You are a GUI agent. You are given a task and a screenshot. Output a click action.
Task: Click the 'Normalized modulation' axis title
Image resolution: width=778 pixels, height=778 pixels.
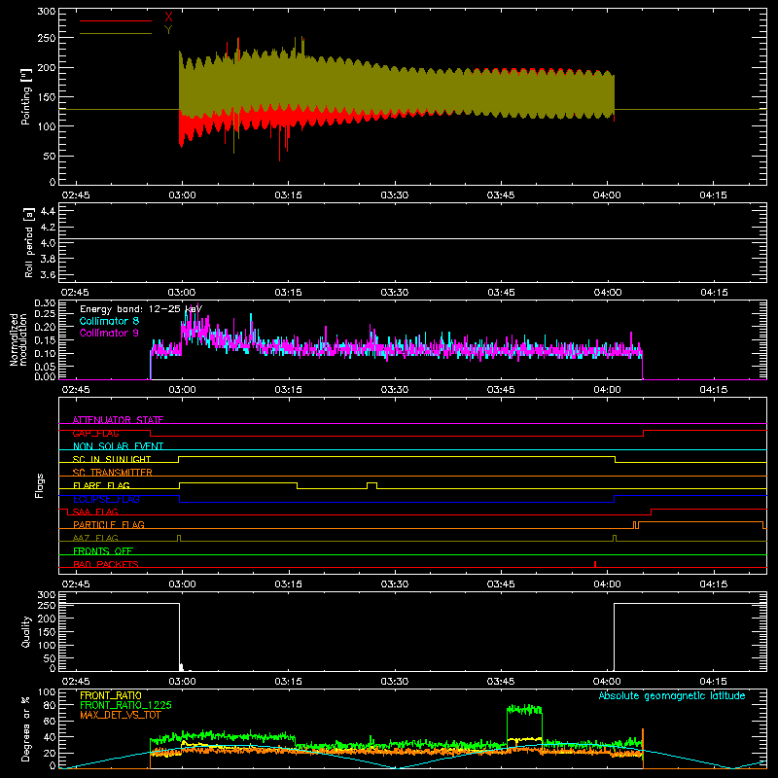[18, 339]
